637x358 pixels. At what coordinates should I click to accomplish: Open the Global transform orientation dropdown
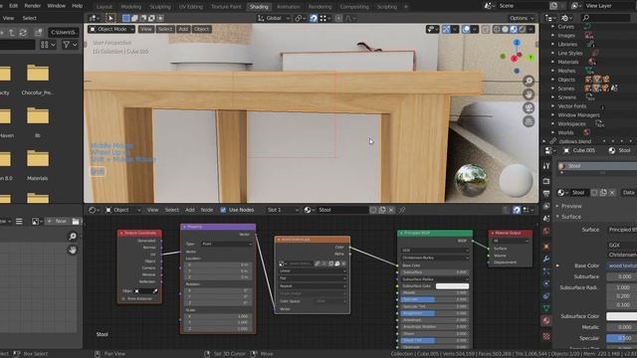[x=274, y=18]
